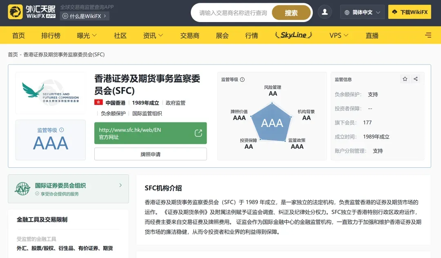Open 直播 navigation item
This screenshot has height=258, width=441.
click(372, 36)
